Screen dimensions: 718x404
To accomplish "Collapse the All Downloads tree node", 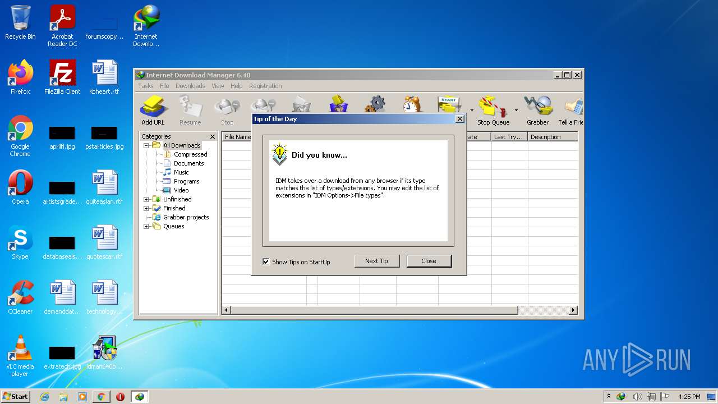I will tap(146, 145).
